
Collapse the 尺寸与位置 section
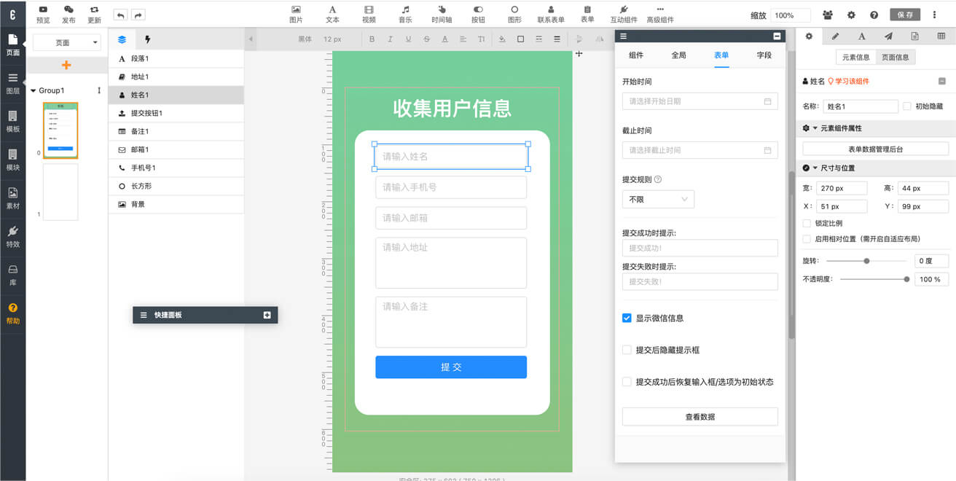point(815,168)
